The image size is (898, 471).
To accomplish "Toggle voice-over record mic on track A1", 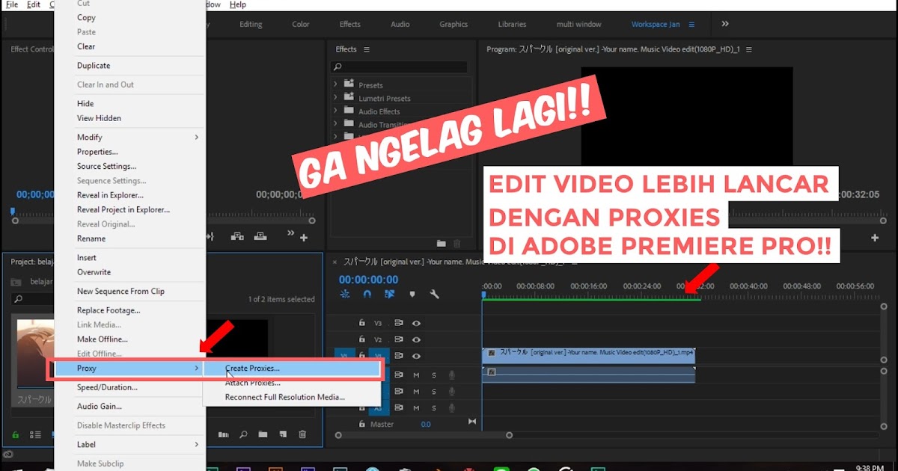I will click(x=452, y=375).
